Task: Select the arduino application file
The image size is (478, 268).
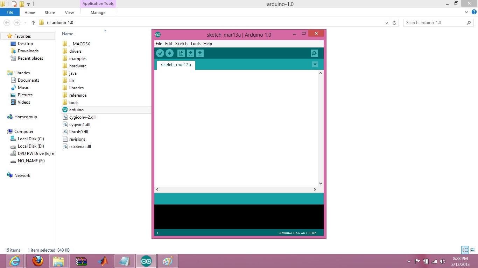Action: (x=76, y=110)
